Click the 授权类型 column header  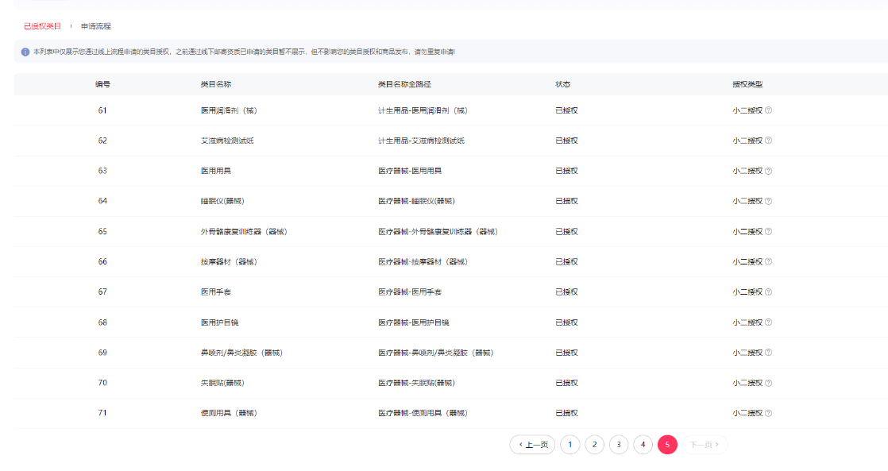click(x=747, y=84)
